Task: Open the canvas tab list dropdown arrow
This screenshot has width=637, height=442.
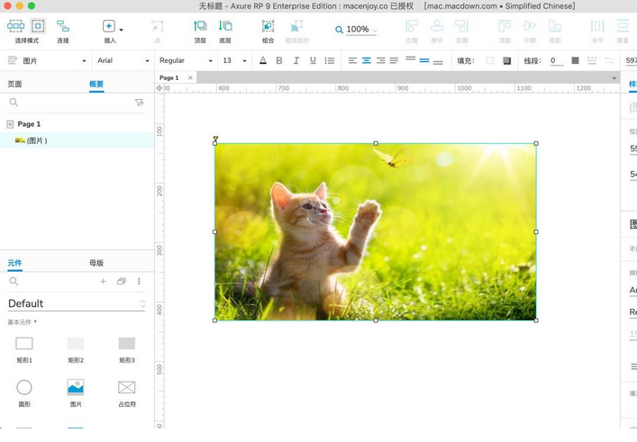Action: [614, 78]
